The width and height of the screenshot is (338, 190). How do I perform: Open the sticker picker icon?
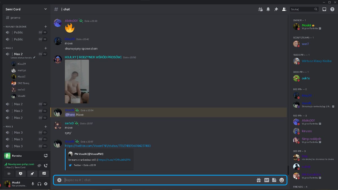pyautogui.click(x=274, y=180)
